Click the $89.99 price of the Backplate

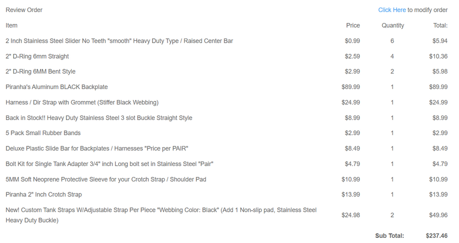tap(351, 87)
